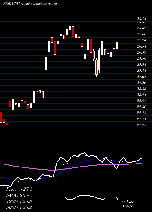This screenshot has height=212, width=152.
Task: Click the MACD inset chart box
Action: coord(84,197)
